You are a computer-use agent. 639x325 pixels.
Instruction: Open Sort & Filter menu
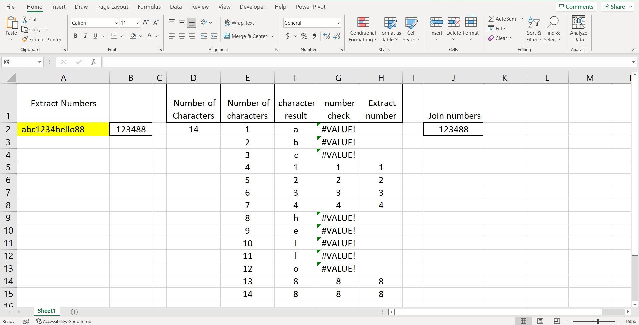coord(534,29)
